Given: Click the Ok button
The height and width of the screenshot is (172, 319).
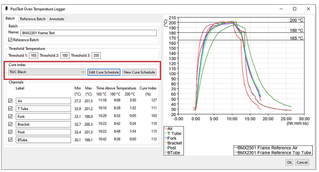Looking at the screenshot, I should [289, 162].
